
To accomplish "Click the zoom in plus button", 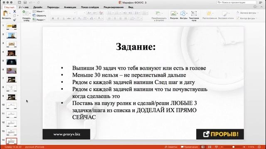I will 244,147.
